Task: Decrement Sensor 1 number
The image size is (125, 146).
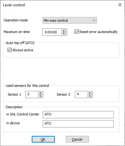Action: point(41,96)
